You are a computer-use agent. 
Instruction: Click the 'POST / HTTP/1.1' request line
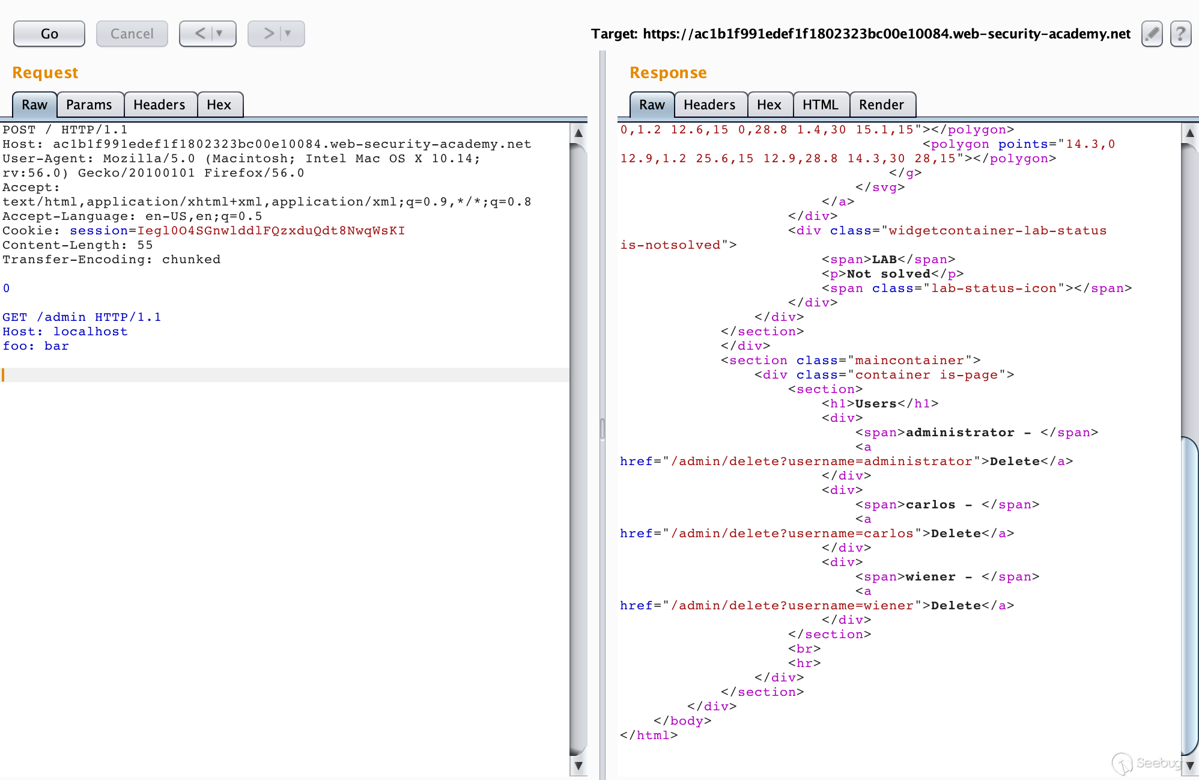[65, 130]
